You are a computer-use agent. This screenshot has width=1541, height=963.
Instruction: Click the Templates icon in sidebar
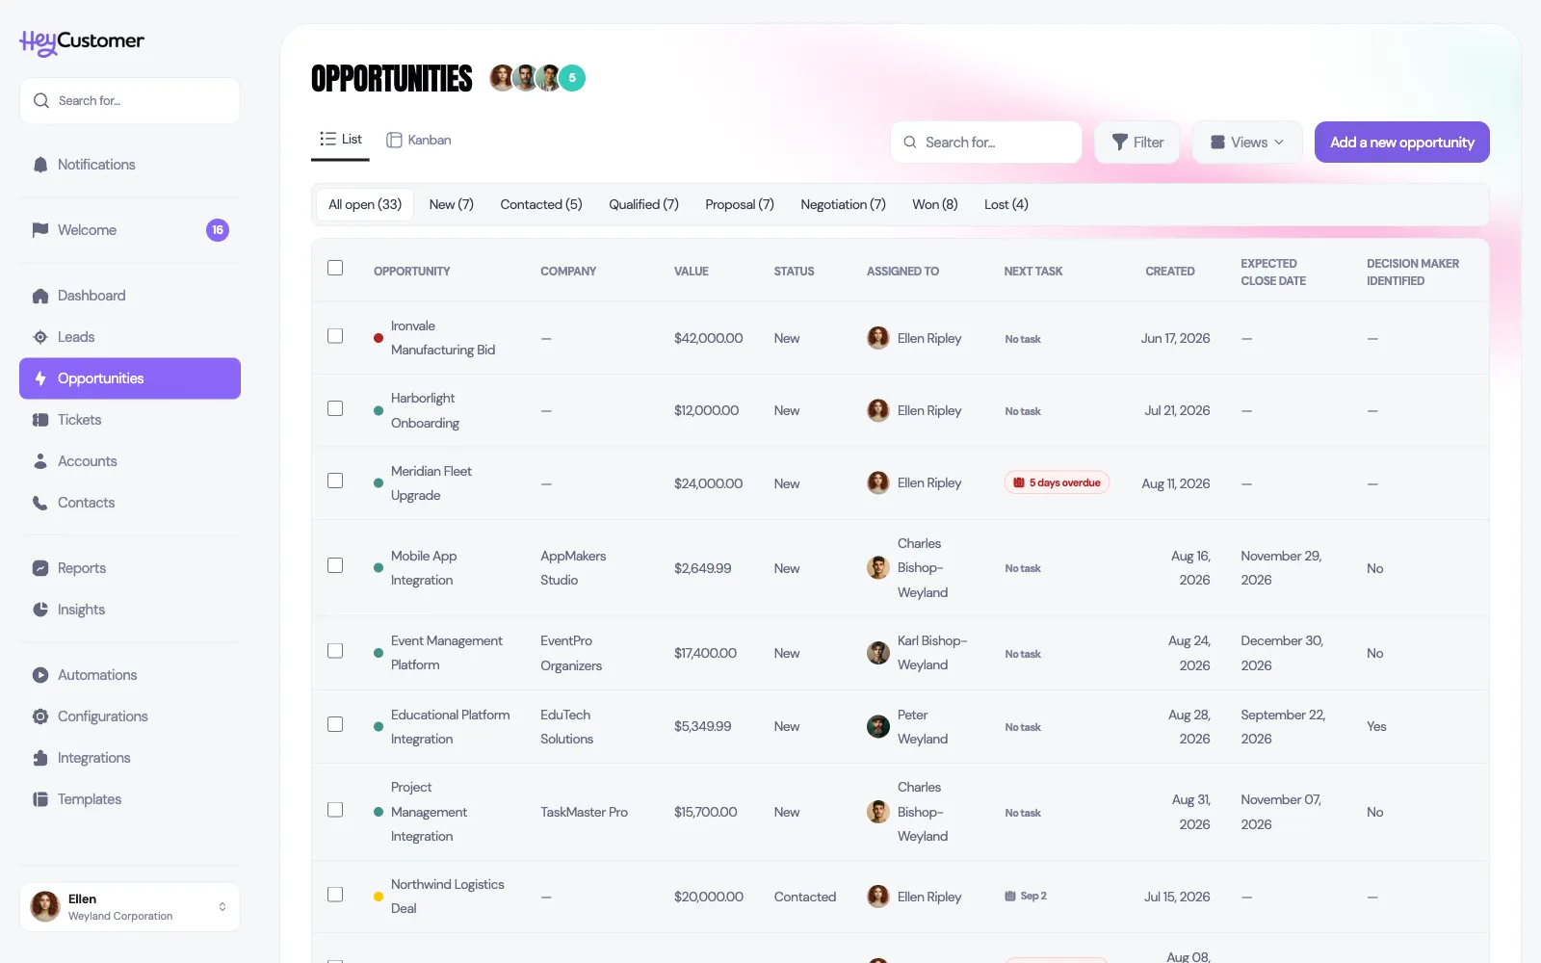[x=40, y=799]
